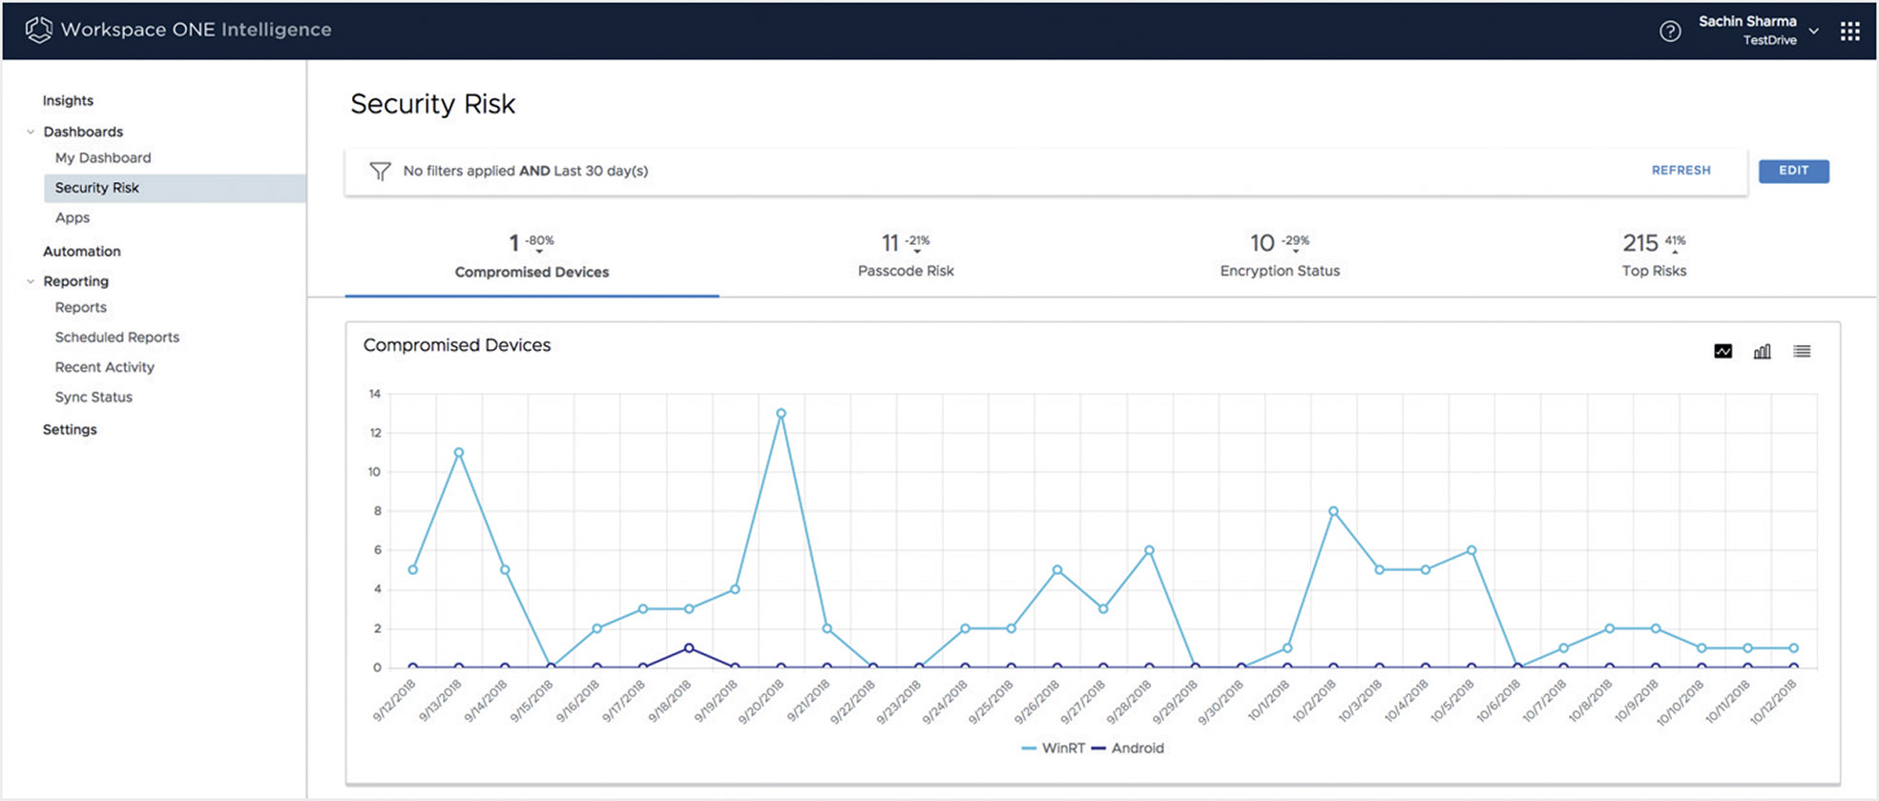Select the Passcode Risk tab
Viewport: 1879px width, 801px height.
pyautogui.click(x=906, y=257)
